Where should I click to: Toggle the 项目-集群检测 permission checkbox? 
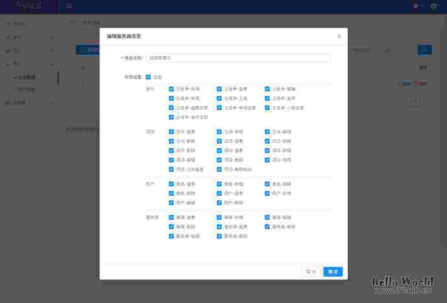point(219,169)
